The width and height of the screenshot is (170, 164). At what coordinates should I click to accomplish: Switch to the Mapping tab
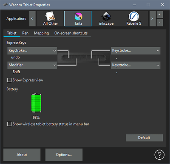[x=41, y=33]
